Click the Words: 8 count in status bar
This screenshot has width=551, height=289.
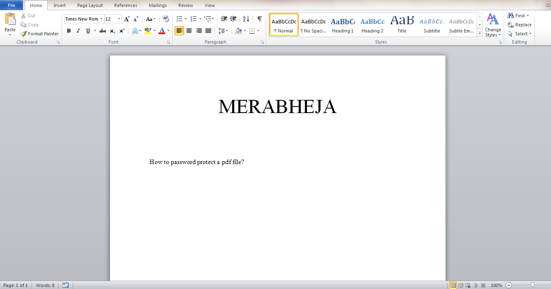[45, 285]
